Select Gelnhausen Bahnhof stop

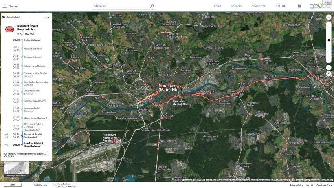pyautogui.click(x=35, y=101)
